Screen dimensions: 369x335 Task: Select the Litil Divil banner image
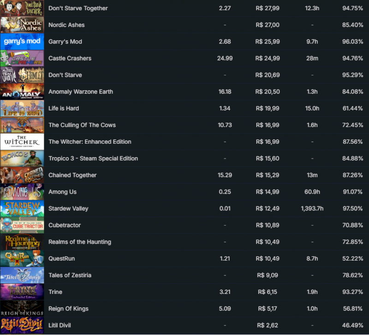(x=22, y=325)
